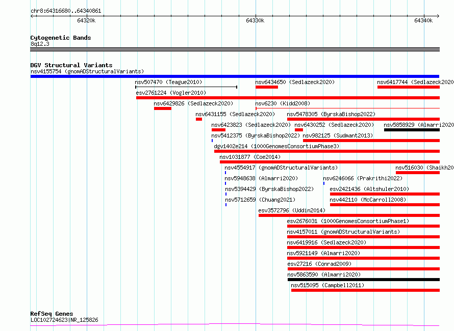Image resolution: width=454 pixels, height=331 pixels.
Task: Click nsv5948638 (Almarri2020) label
Action: [x=261, y=178]
